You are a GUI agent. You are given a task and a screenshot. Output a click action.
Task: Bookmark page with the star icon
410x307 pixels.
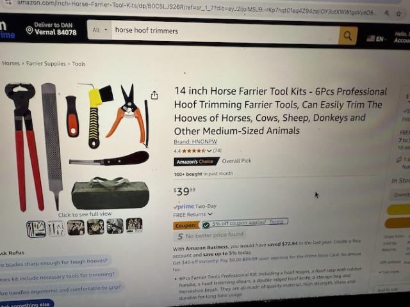click(x=398, y=13)
